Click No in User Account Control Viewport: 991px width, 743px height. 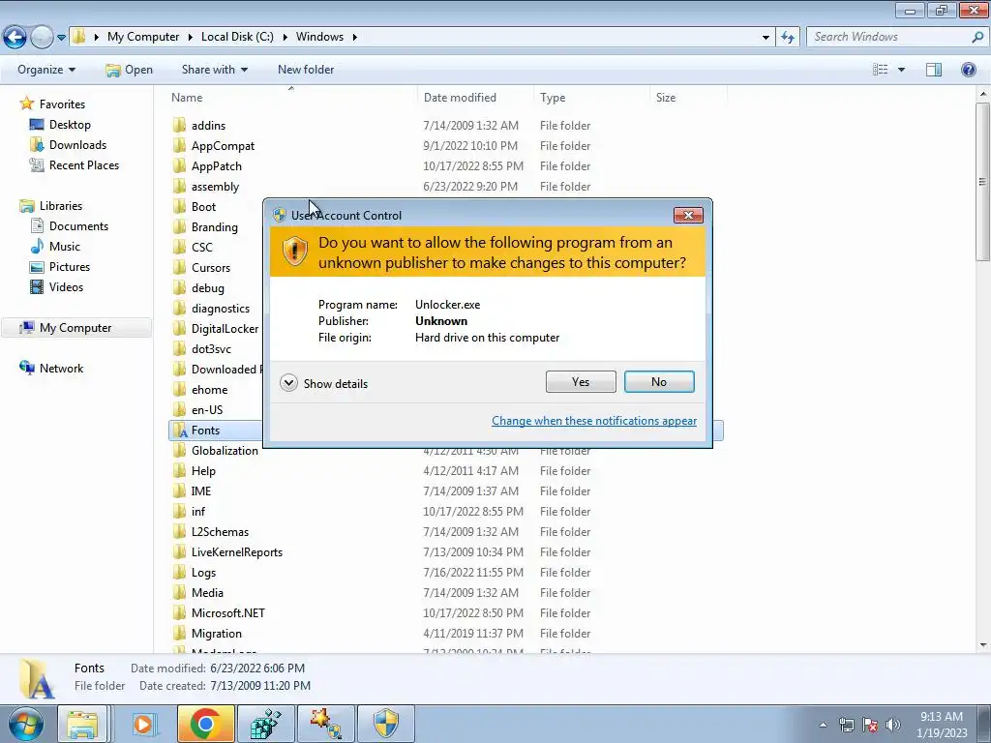659,381
